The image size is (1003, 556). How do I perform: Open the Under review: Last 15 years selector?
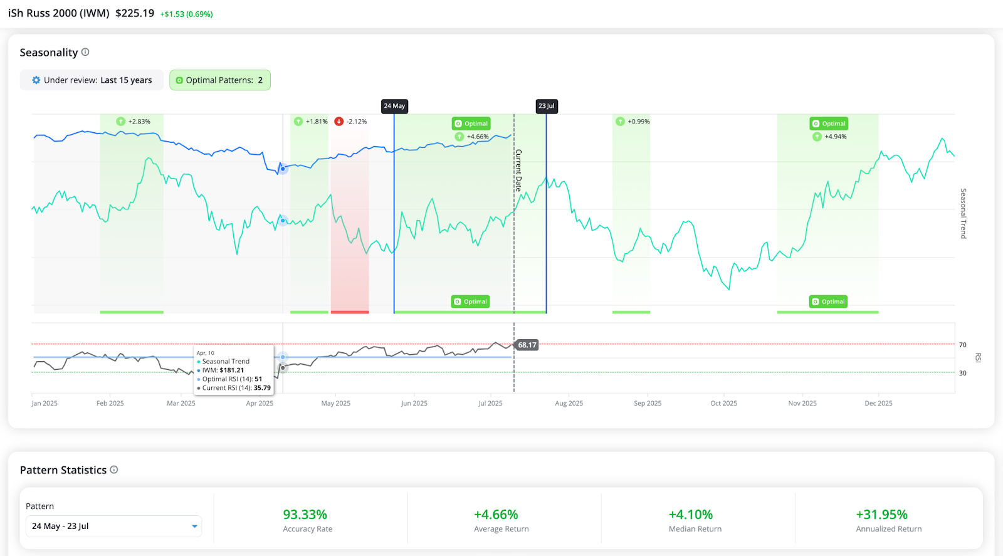point(92,80)
